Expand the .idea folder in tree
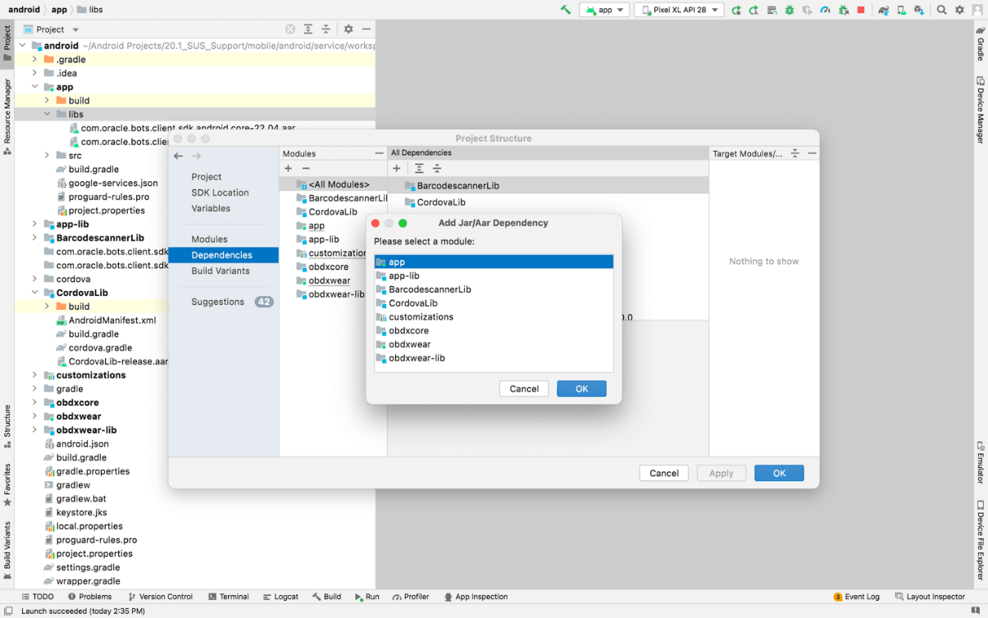The height and width of the screenshot is (618, 988). coord(34,73)
